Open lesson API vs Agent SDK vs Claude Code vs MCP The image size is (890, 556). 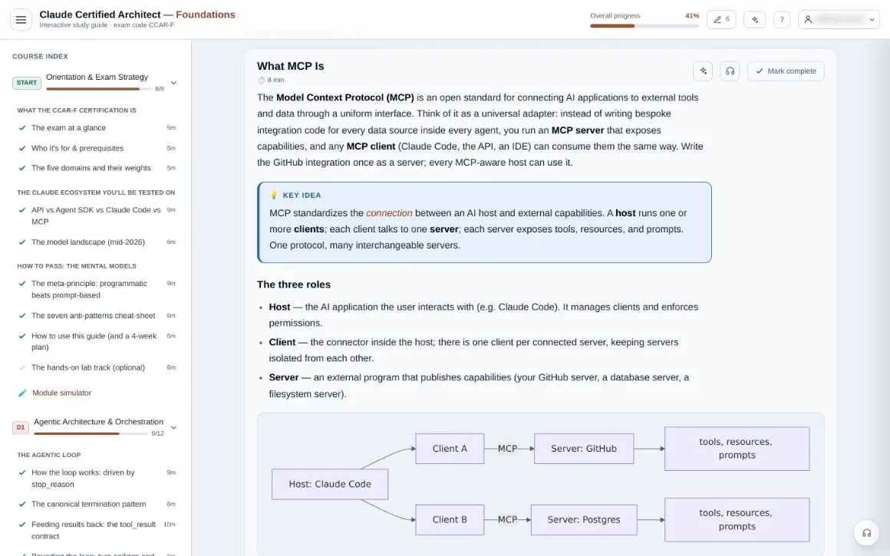(x=97, y=215)
